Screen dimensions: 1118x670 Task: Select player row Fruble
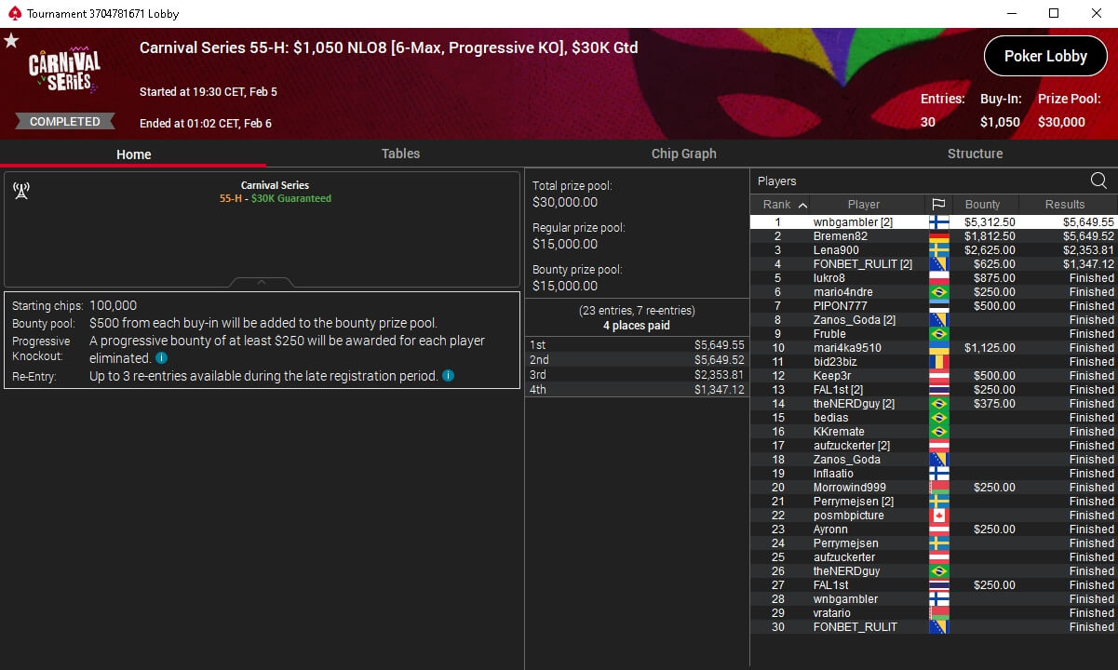(x=934, y=334)
